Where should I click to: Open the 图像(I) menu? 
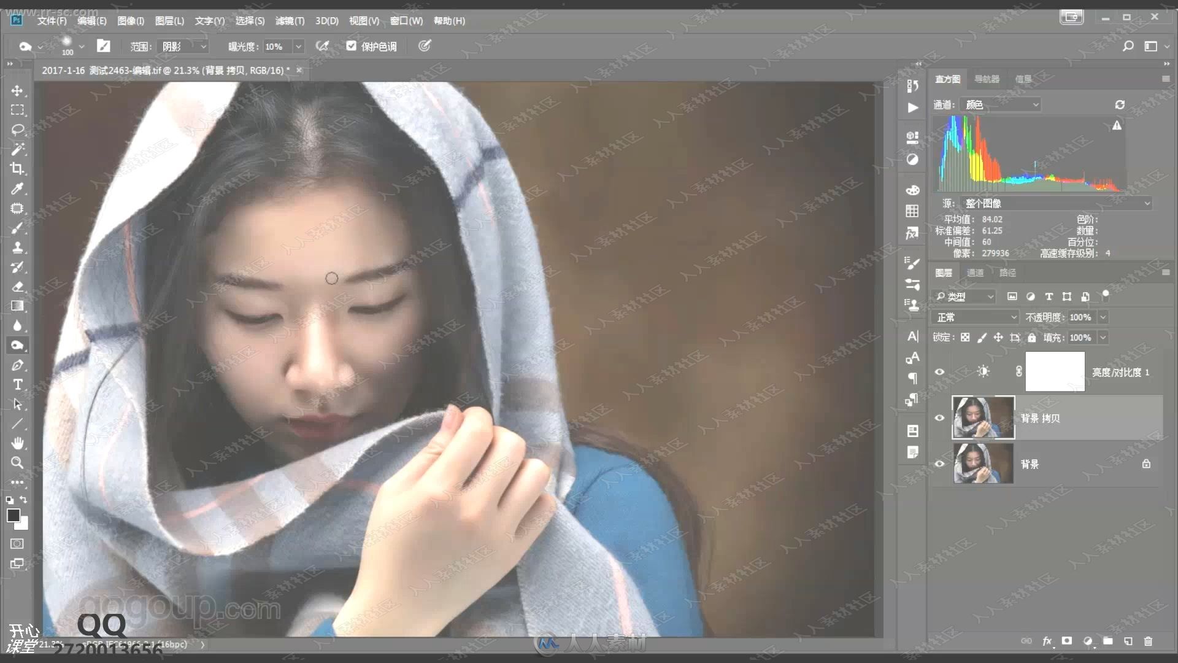131,21
